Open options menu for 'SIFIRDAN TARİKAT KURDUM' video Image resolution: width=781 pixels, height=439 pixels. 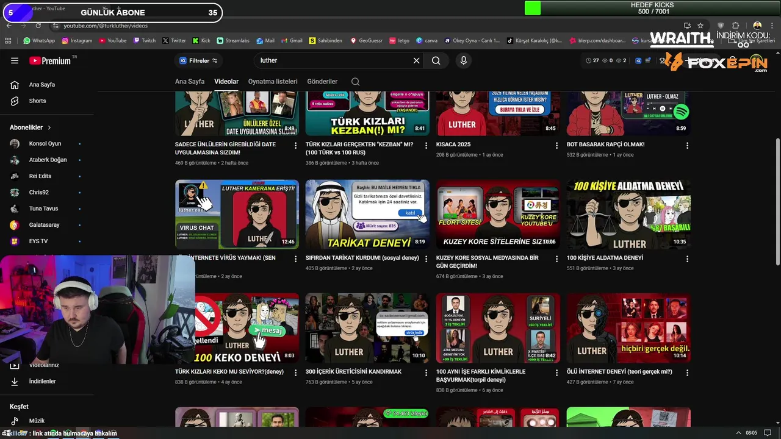pyautogui.click(x=426, y=259)
